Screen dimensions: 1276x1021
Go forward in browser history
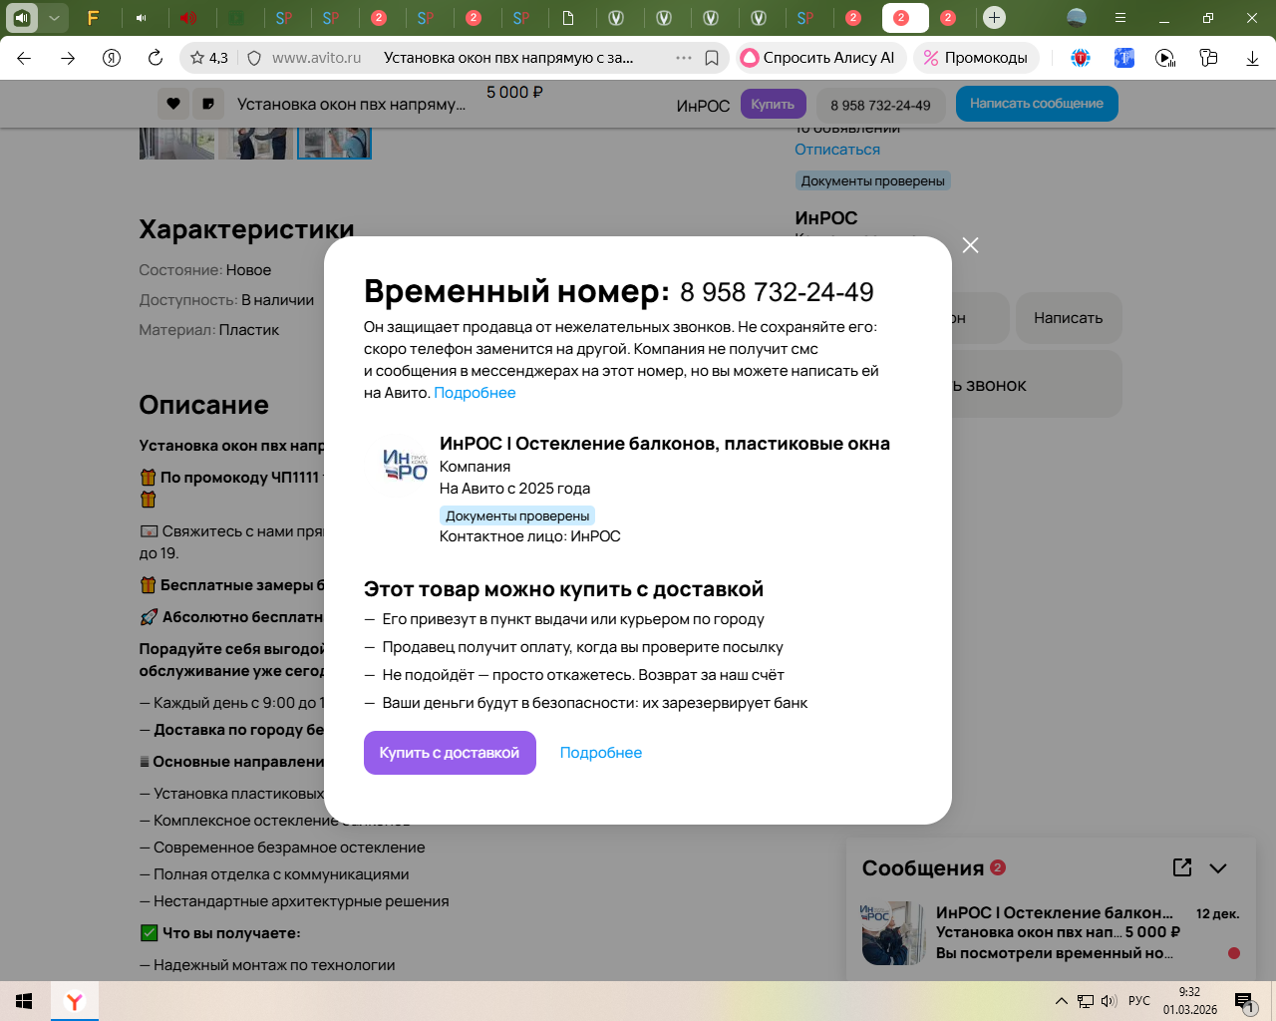point(68,58)
